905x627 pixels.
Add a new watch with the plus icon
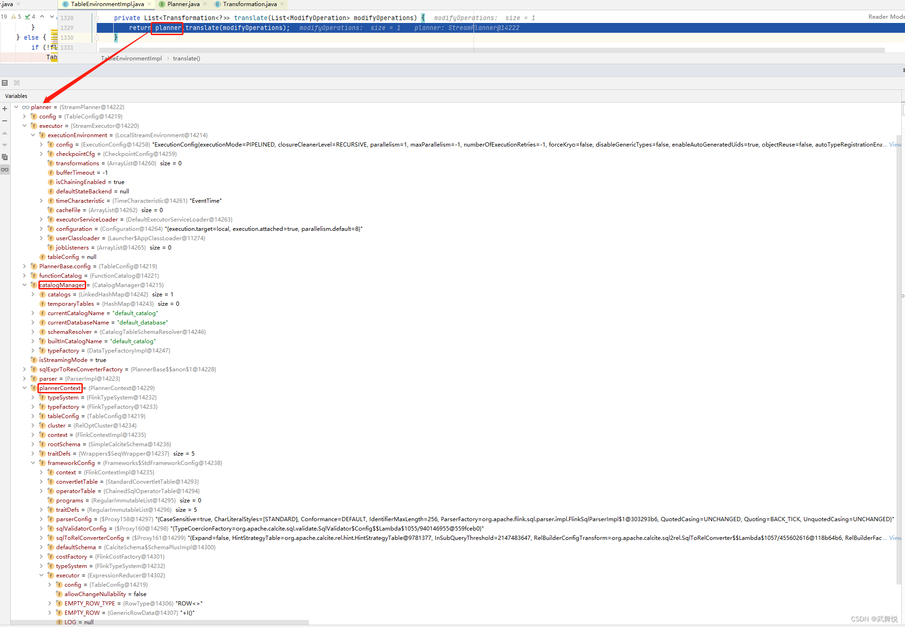[x=5, y=108]
